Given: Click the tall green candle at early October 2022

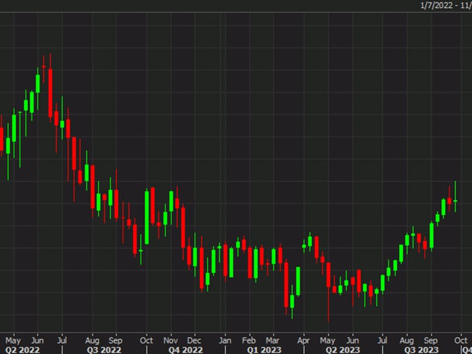Looking at the screenshot, I should 147,218.
